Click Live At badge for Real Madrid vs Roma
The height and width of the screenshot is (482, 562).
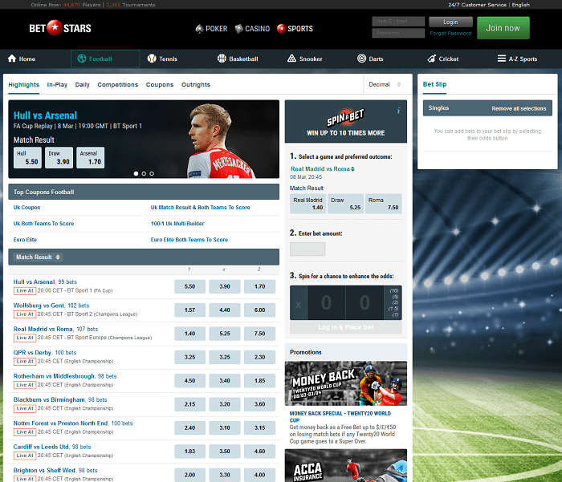pyautogui.click(x=25, y=338)
